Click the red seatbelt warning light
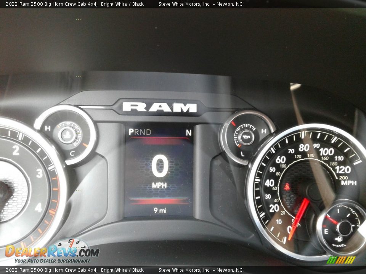 [x=287, y=187]
